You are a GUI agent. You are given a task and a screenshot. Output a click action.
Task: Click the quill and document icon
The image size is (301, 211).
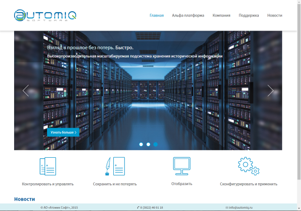tap(115, 166)
